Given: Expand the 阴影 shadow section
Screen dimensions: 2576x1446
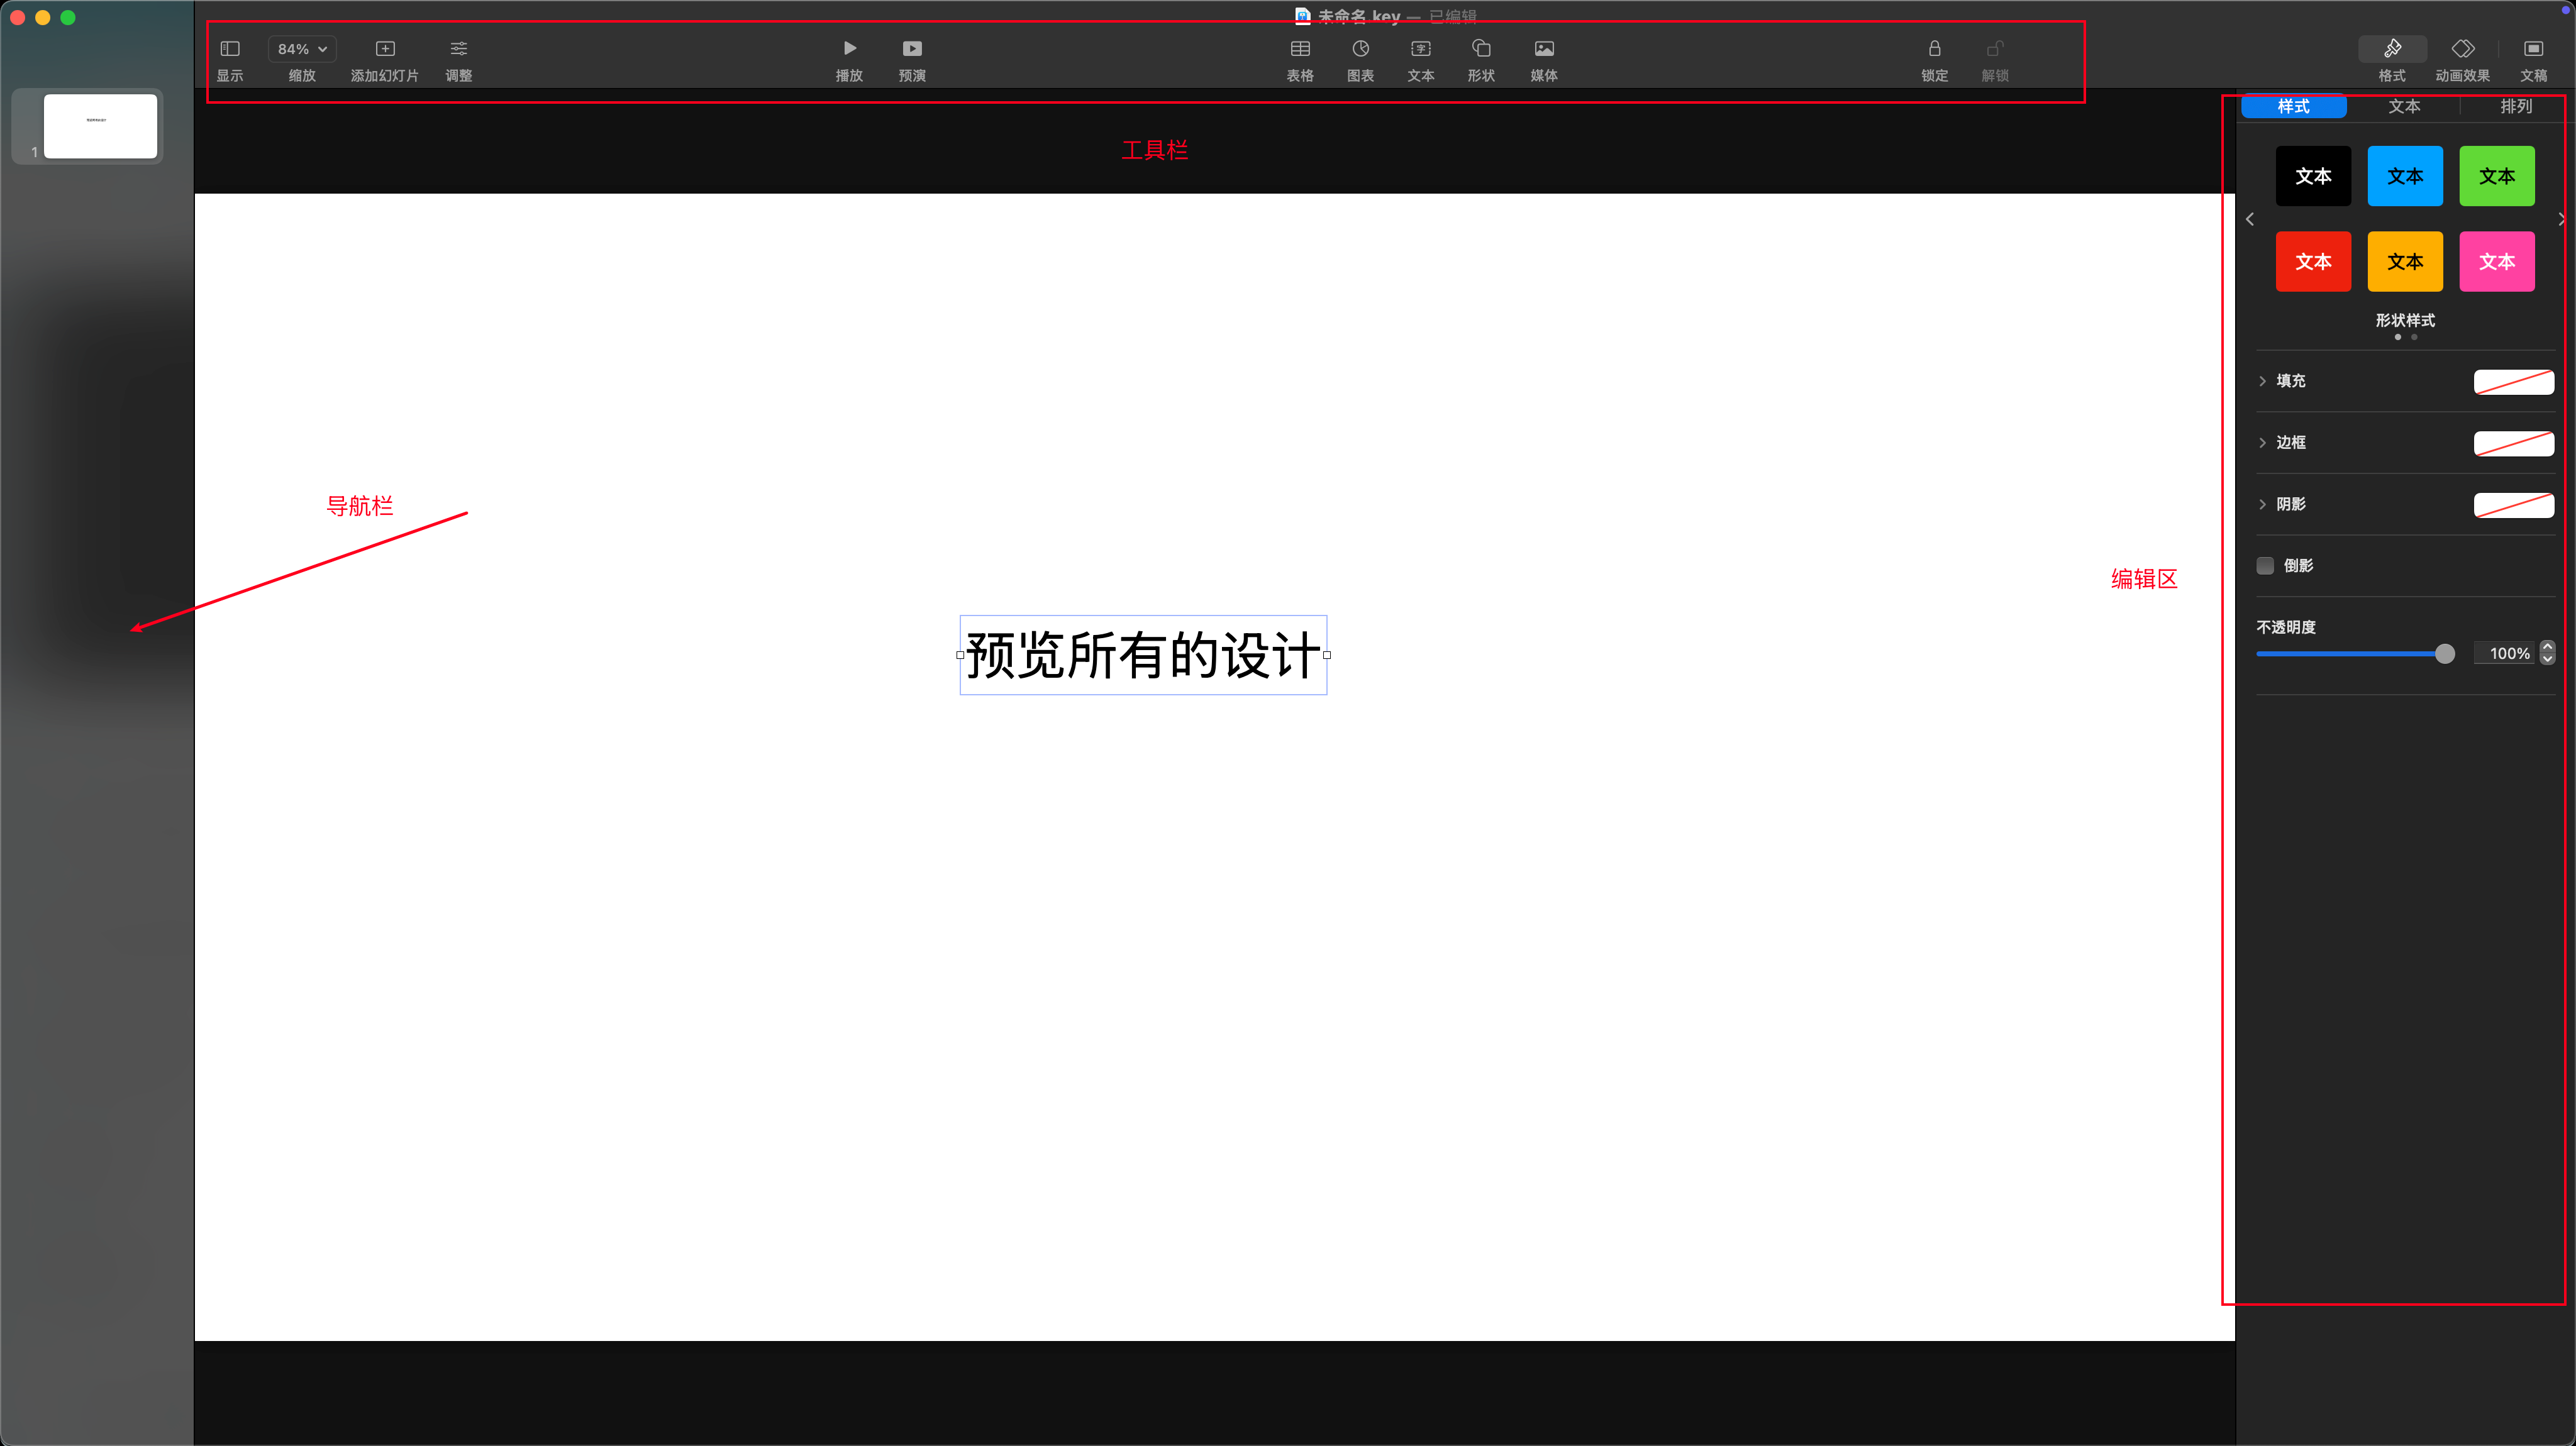Looking at the screenshot, I should pos(2263,504).
